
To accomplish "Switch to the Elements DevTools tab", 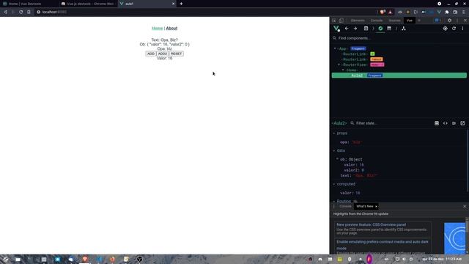I will [358, 21].
